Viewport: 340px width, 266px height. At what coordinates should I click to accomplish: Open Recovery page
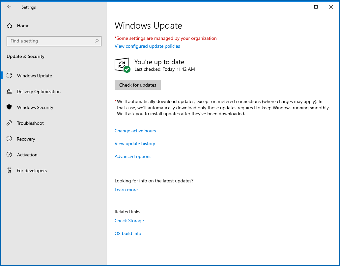tap(53, 139)
